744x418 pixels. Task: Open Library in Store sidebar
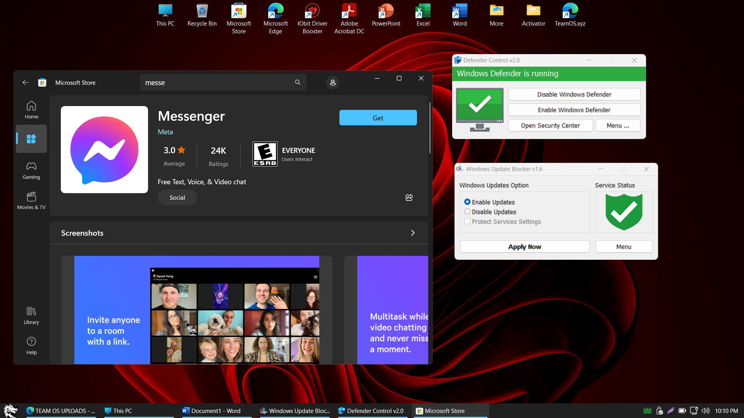pyautogui.click(x=31, y=315)
